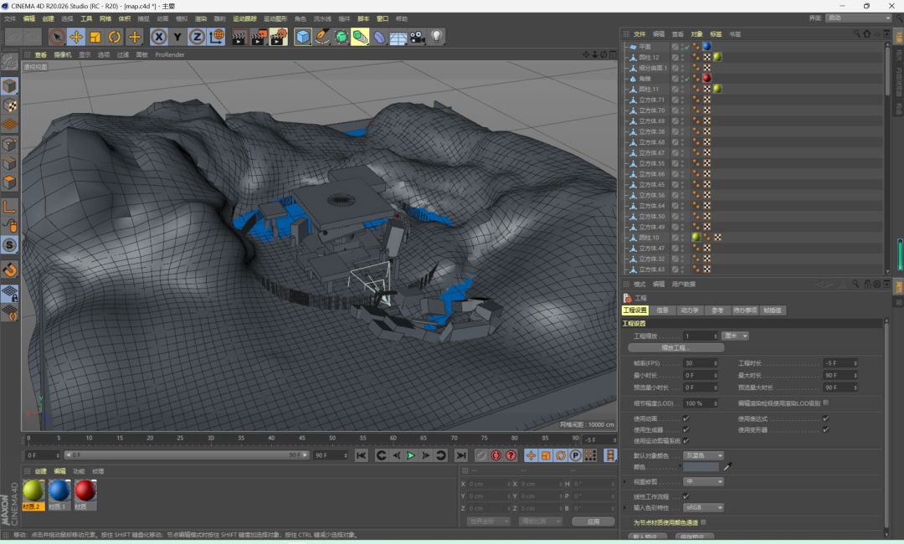Open the highlighted Extrude/modeling generator icon
Image resolution: width=904 pixels, height=544 pixels.
360,37
